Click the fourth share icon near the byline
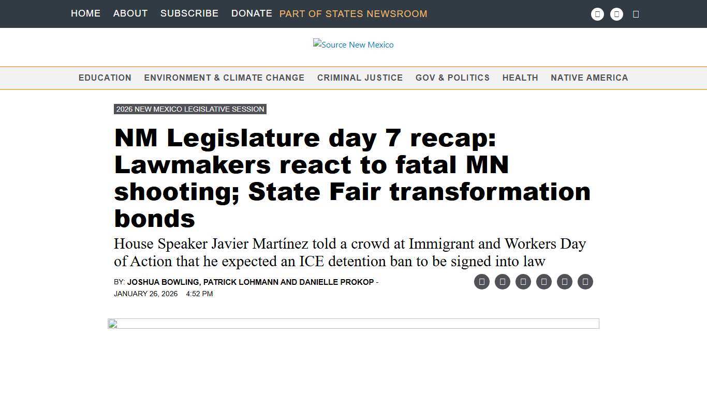 (543, 282)
